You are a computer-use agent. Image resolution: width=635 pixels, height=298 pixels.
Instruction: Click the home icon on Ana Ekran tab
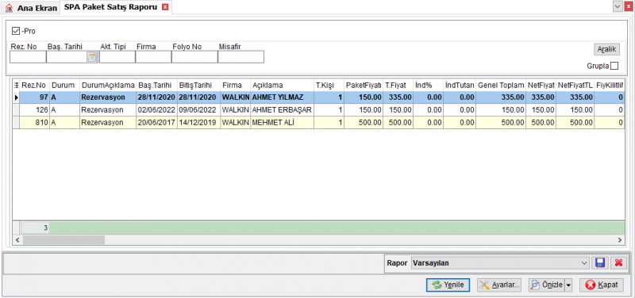(9, 8)
